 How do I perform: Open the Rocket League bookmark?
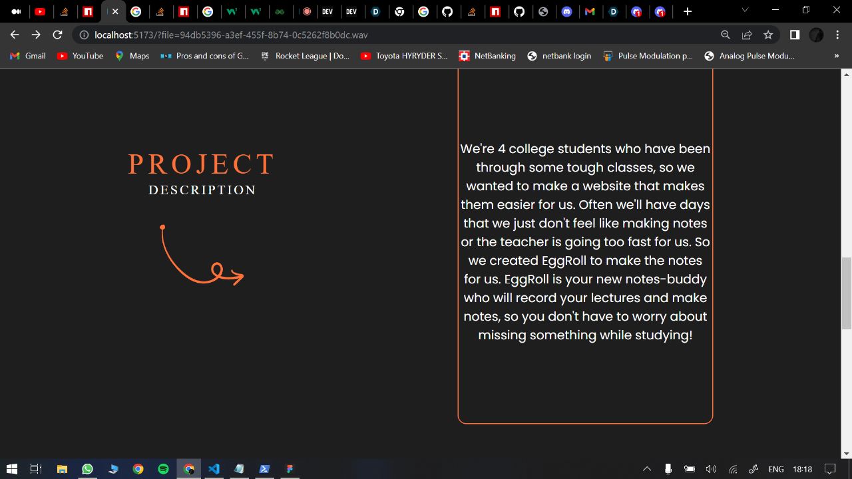coord(305,56)
